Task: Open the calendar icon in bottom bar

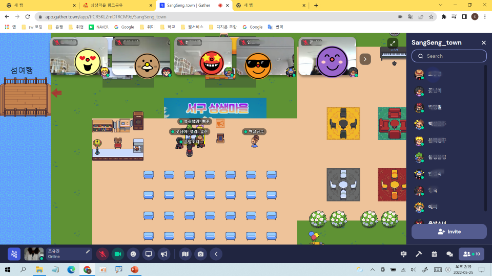Action: 434,254
